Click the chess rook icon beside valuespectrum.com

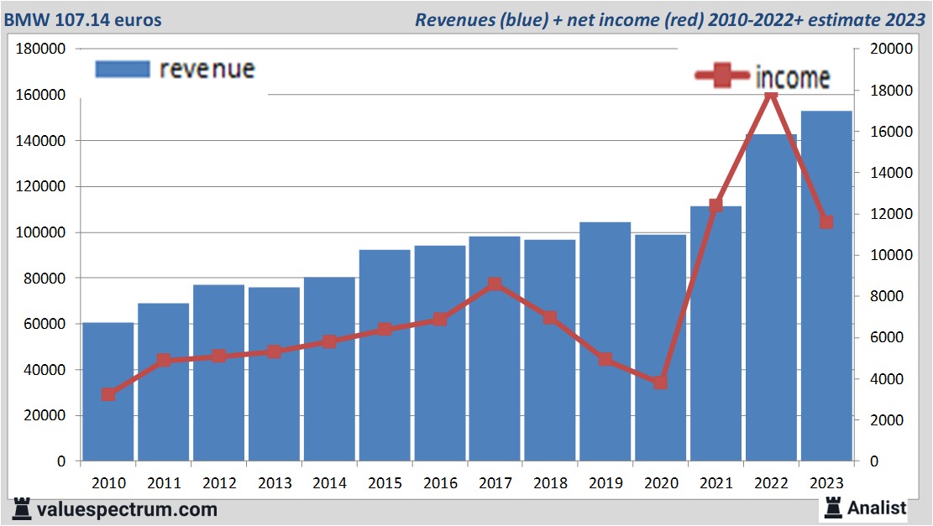(22, 509)
